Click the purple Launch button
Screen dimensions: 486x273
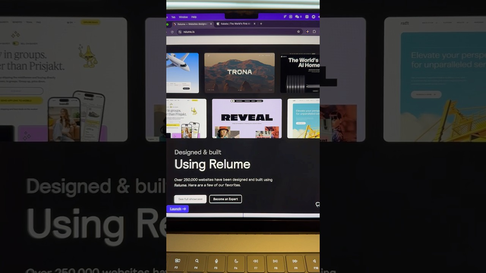point(178,209)
